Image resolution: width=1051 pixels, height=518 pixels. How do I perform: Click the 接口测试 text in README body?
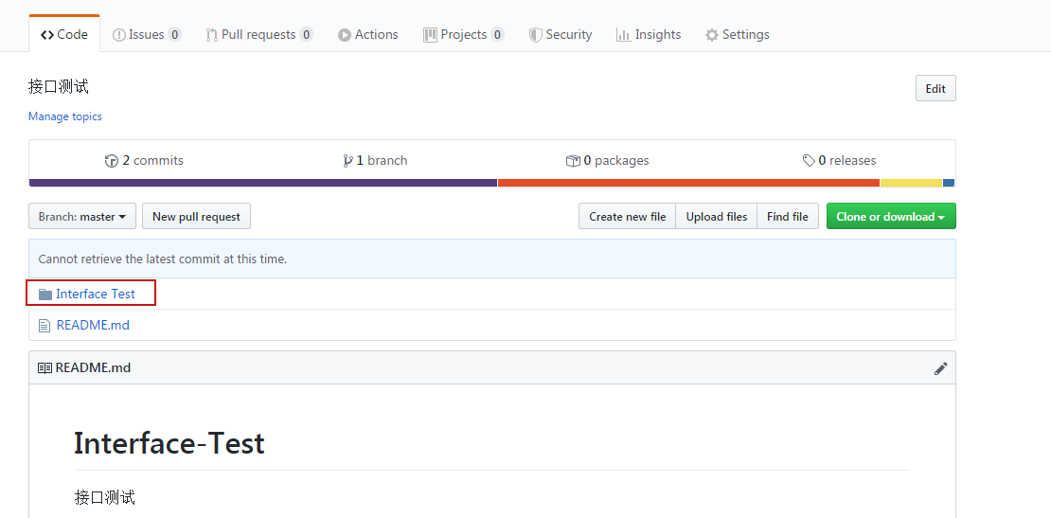[x=104, y=497]
